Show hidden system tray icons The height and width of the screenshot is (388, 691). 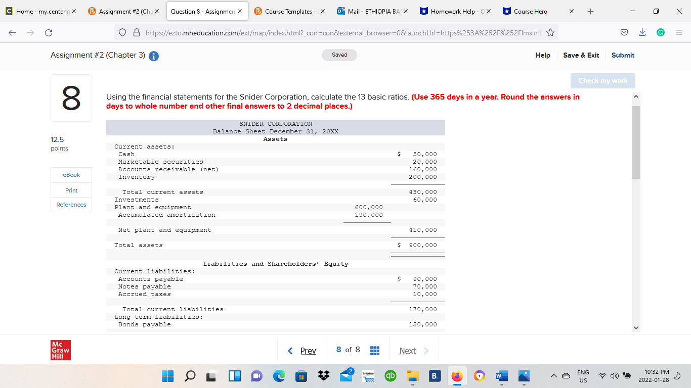[x=554, y=375]
